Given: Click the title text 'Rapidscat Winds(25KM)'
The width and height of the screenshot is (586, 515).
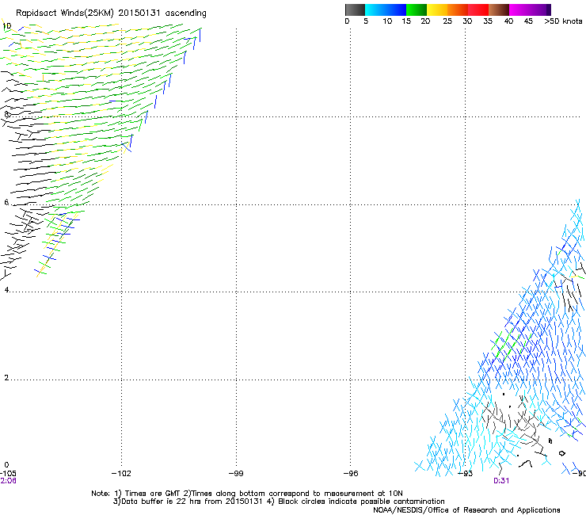Looking at the screenshot, I should coord(64,13).
